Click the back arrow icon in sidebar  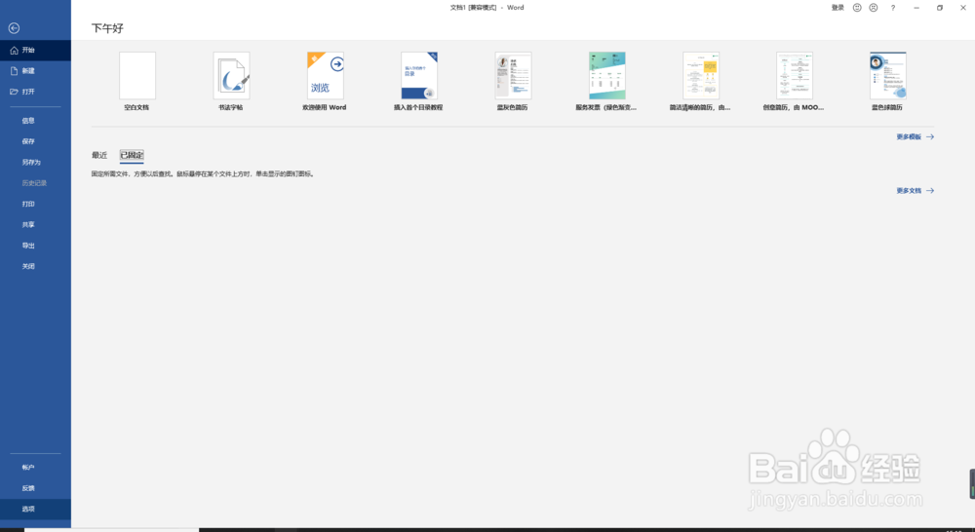(14, 28)
